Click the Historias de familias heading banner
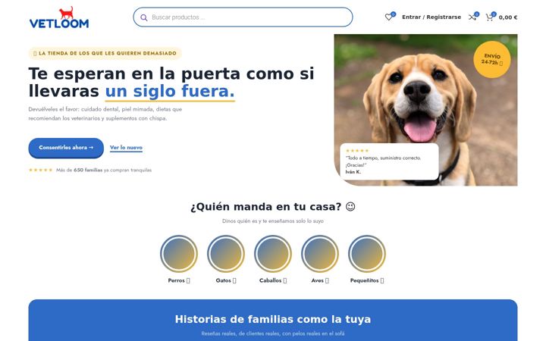The image size is (546, 341). pyautogui.click(x=273, y=320)
